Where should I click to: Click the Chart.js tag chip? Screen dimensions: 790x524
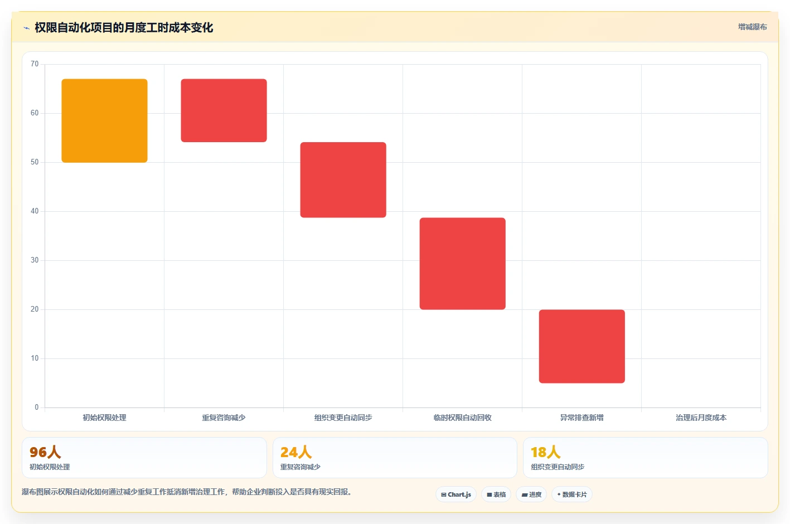pos(455,494)
